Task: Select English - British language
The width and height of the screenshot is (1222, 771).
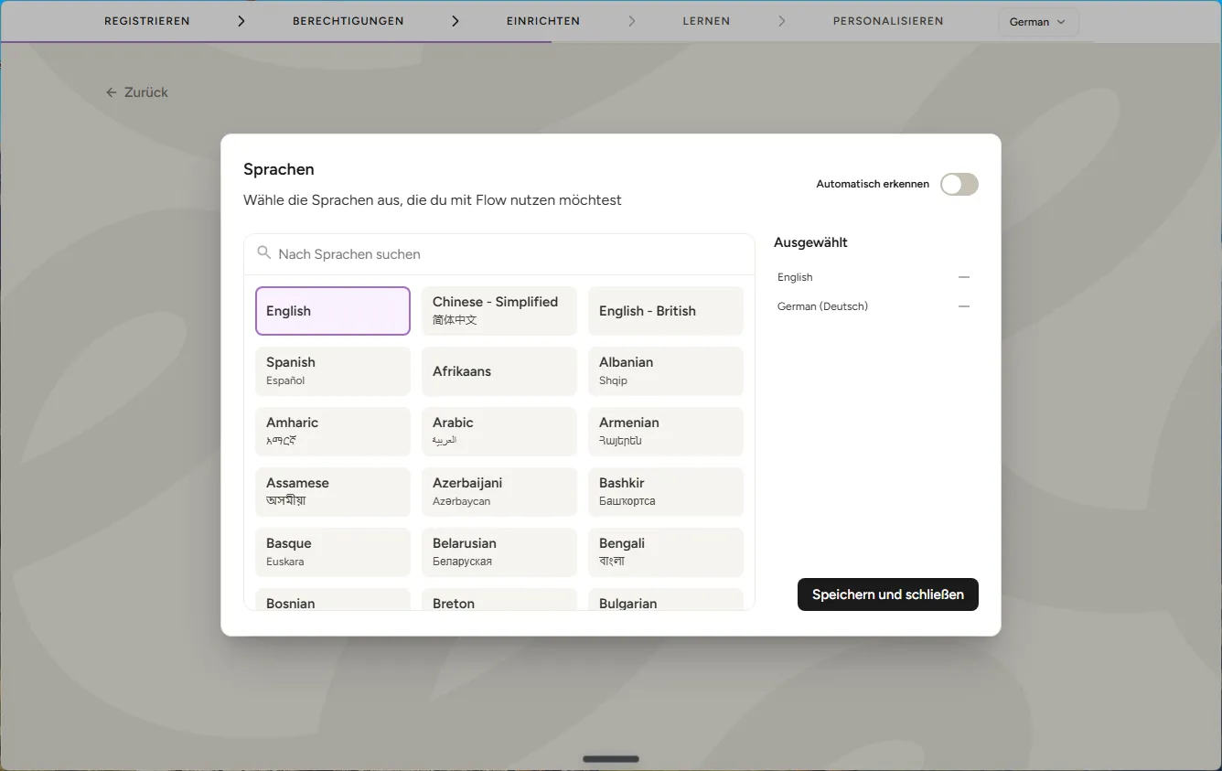Action: pos(666,311)
